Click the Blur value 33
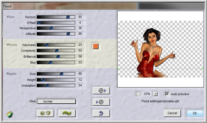Viewport: 207px width, 123px height. tap(80, 62)
